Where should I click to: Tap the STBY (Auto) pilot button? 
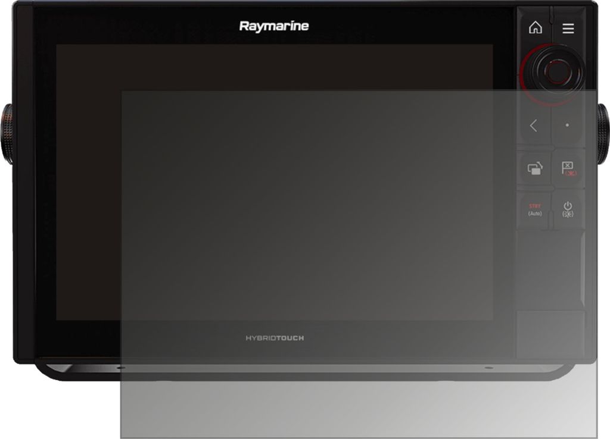tap(535, 210)
